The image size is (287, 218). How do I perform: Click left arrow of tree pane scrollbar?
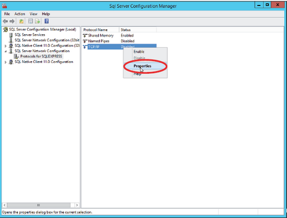click(x=4, y=205)
